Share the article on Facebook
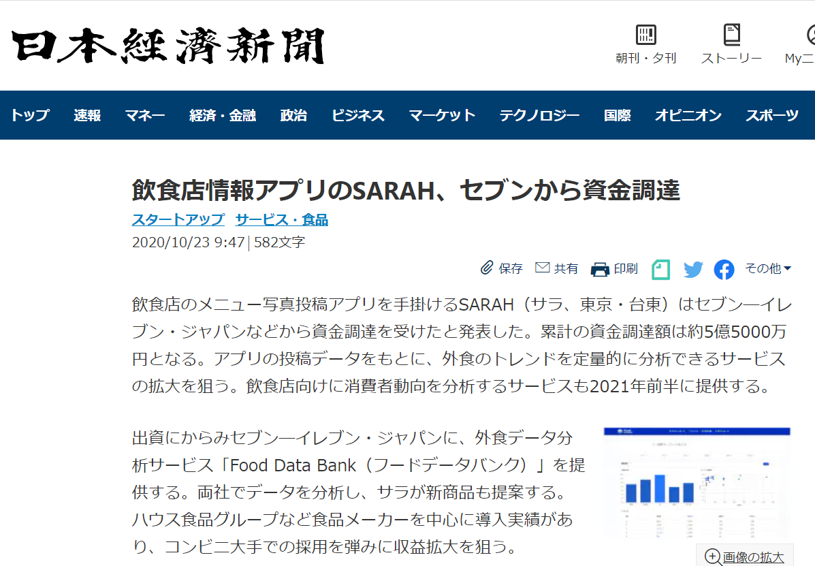The height and width of the screenshot is (566, 815). 724,269
